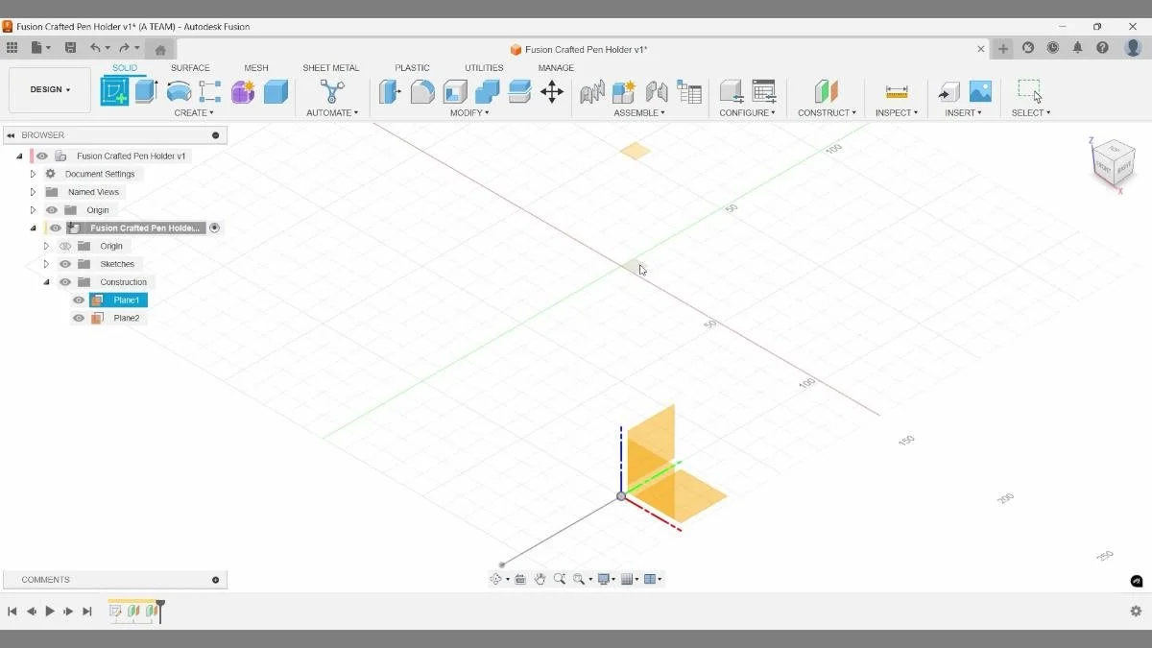Screen dimensions: 1152x648
Task: Click the first sketch feature in timeline
Action: [x=116, y=610]
